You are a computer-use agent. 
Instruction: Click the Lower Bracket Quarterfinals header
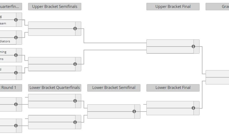55,88
